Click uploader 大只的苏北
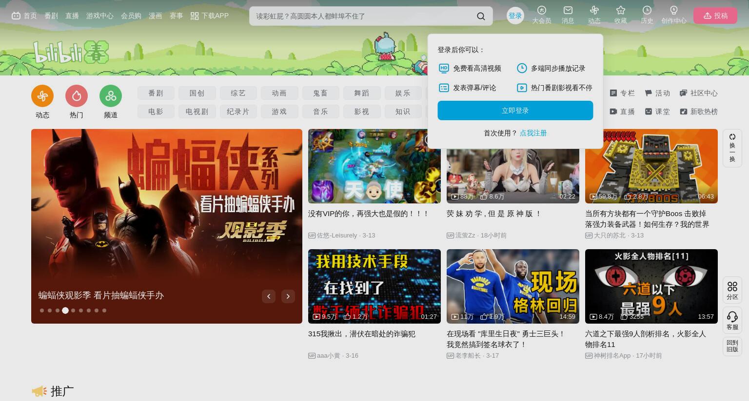The image size is (749, 401). (609, 235)
